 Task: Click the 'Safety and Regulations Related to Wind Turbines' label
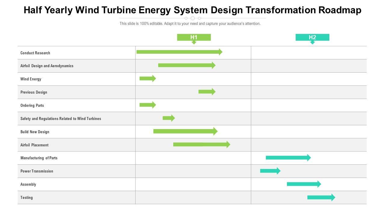(x=61, y=119)
